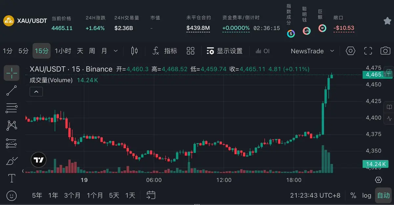Toggle the OI open interest overlay
Screen dimensions: 394x205
(263, 51)
